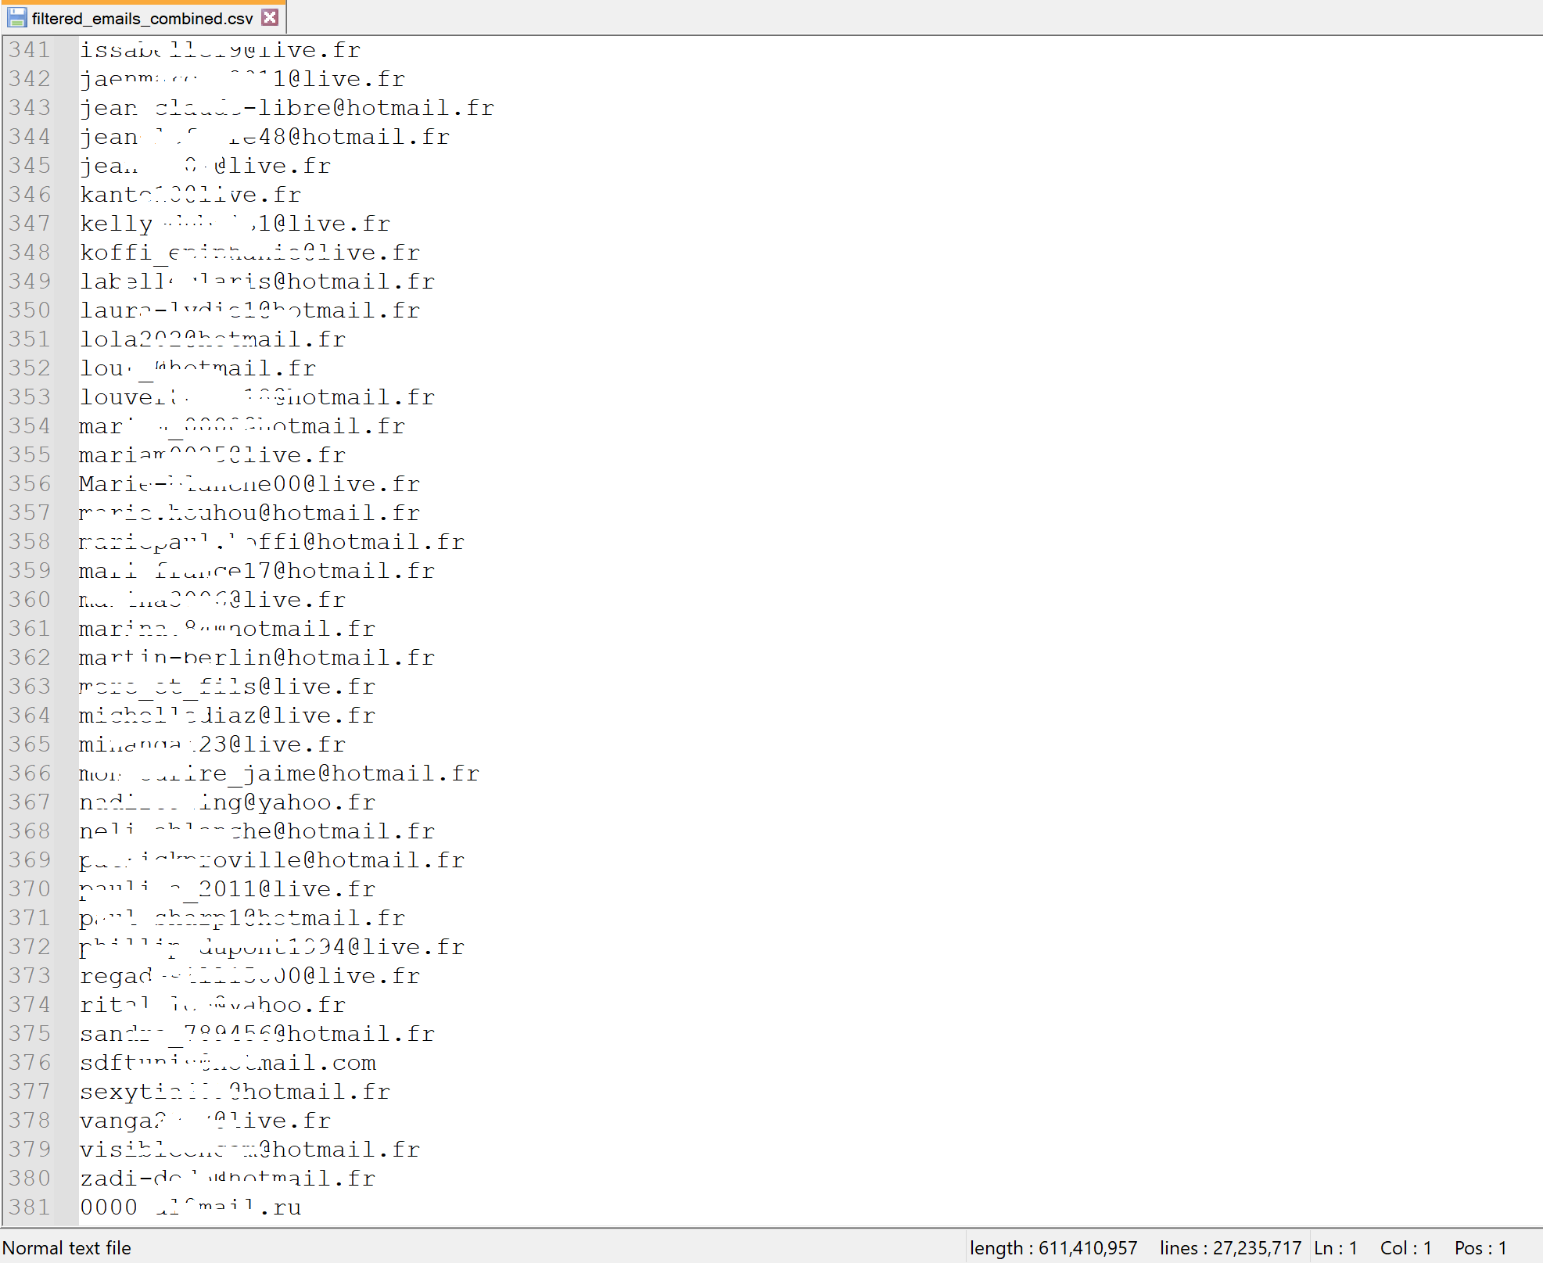Image resolution: width=1543 pixels, height=1263 pixels.
Task: Click the tab bar area
Action: click(x=547, y=16)
